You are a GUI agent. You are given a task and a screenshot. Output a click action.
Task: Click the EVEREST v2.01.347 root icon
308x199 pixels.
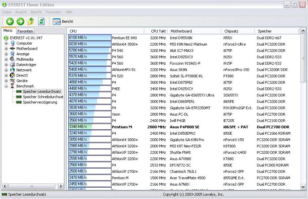coord(6,38)
